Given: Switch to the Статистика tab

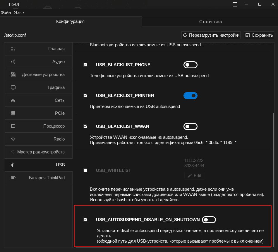Looking at the screenshot, I should [x=211, y=22].
